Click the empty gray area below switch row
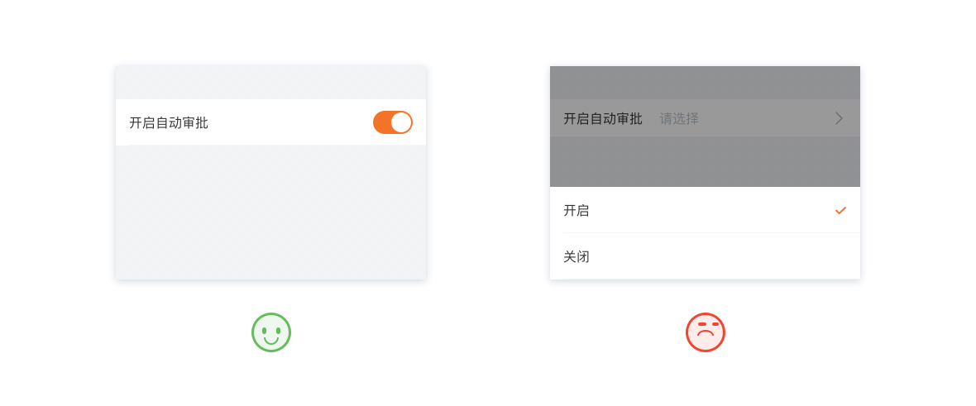This screenshot has height=406, width=976. click(x=270, y=213)
